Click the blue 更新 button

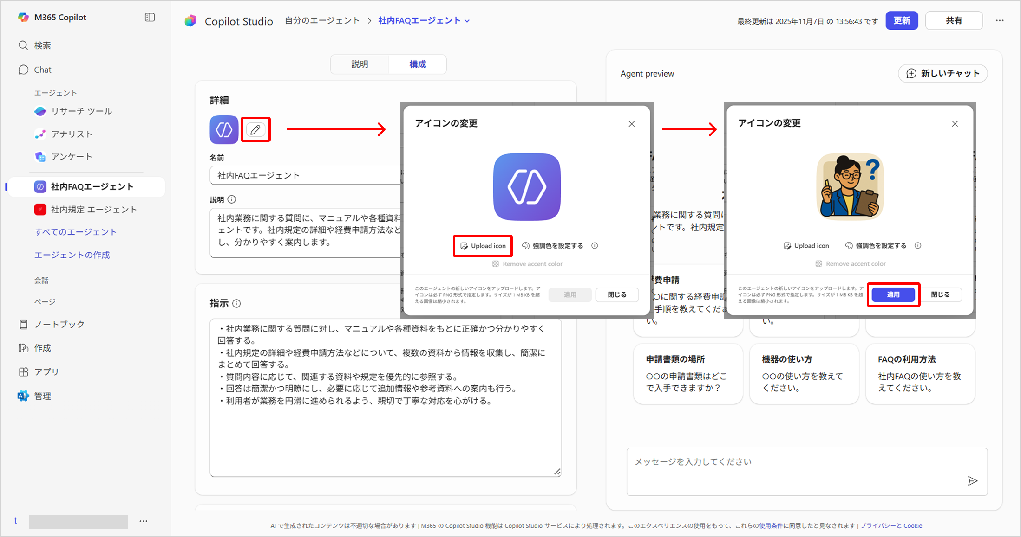901,21
